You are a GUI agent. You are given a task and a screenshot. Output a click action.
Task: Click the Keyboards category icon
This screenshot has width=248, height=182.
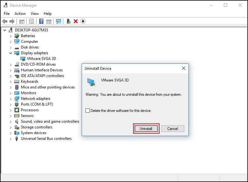[x=17, y=81]
